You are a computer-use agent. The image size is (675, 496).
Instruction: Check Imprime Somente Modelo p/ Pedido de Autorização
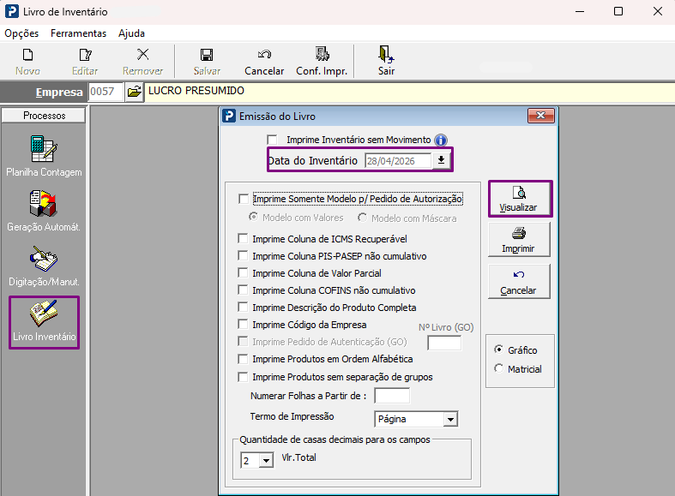(244, 199)
